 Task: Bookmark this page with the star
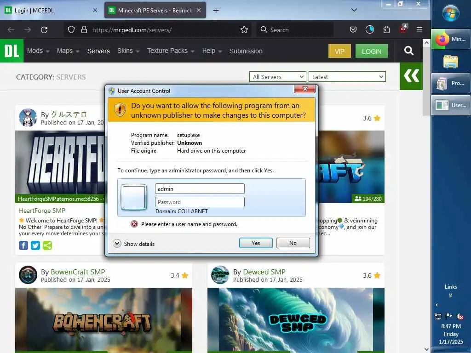click(244, 30)
